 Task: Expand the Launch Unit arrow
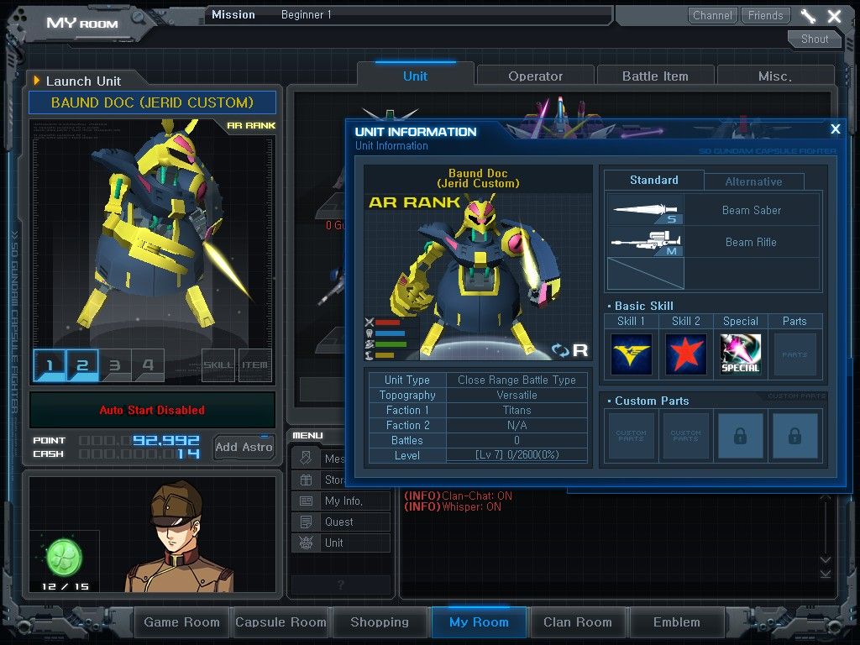(37, 81)
